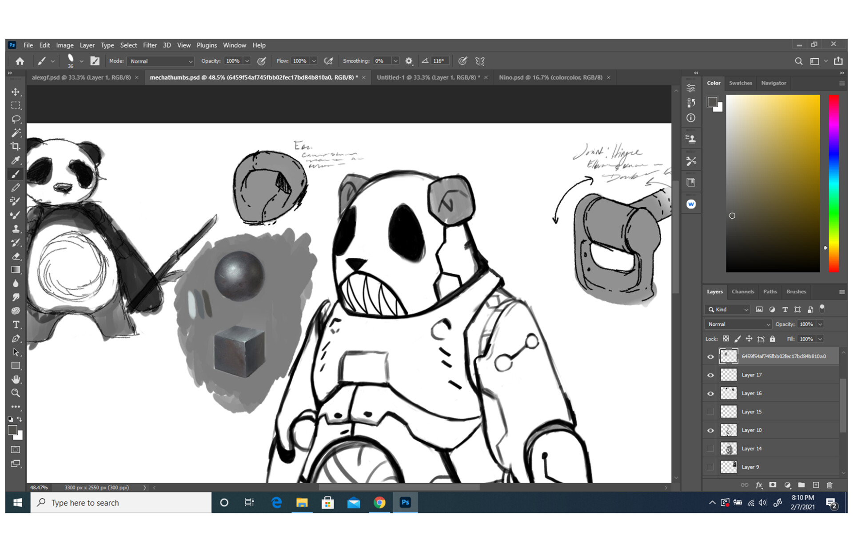Click the Photoshop home button
The width and height of the screenshot is (853, 552).
pos(20,61)
